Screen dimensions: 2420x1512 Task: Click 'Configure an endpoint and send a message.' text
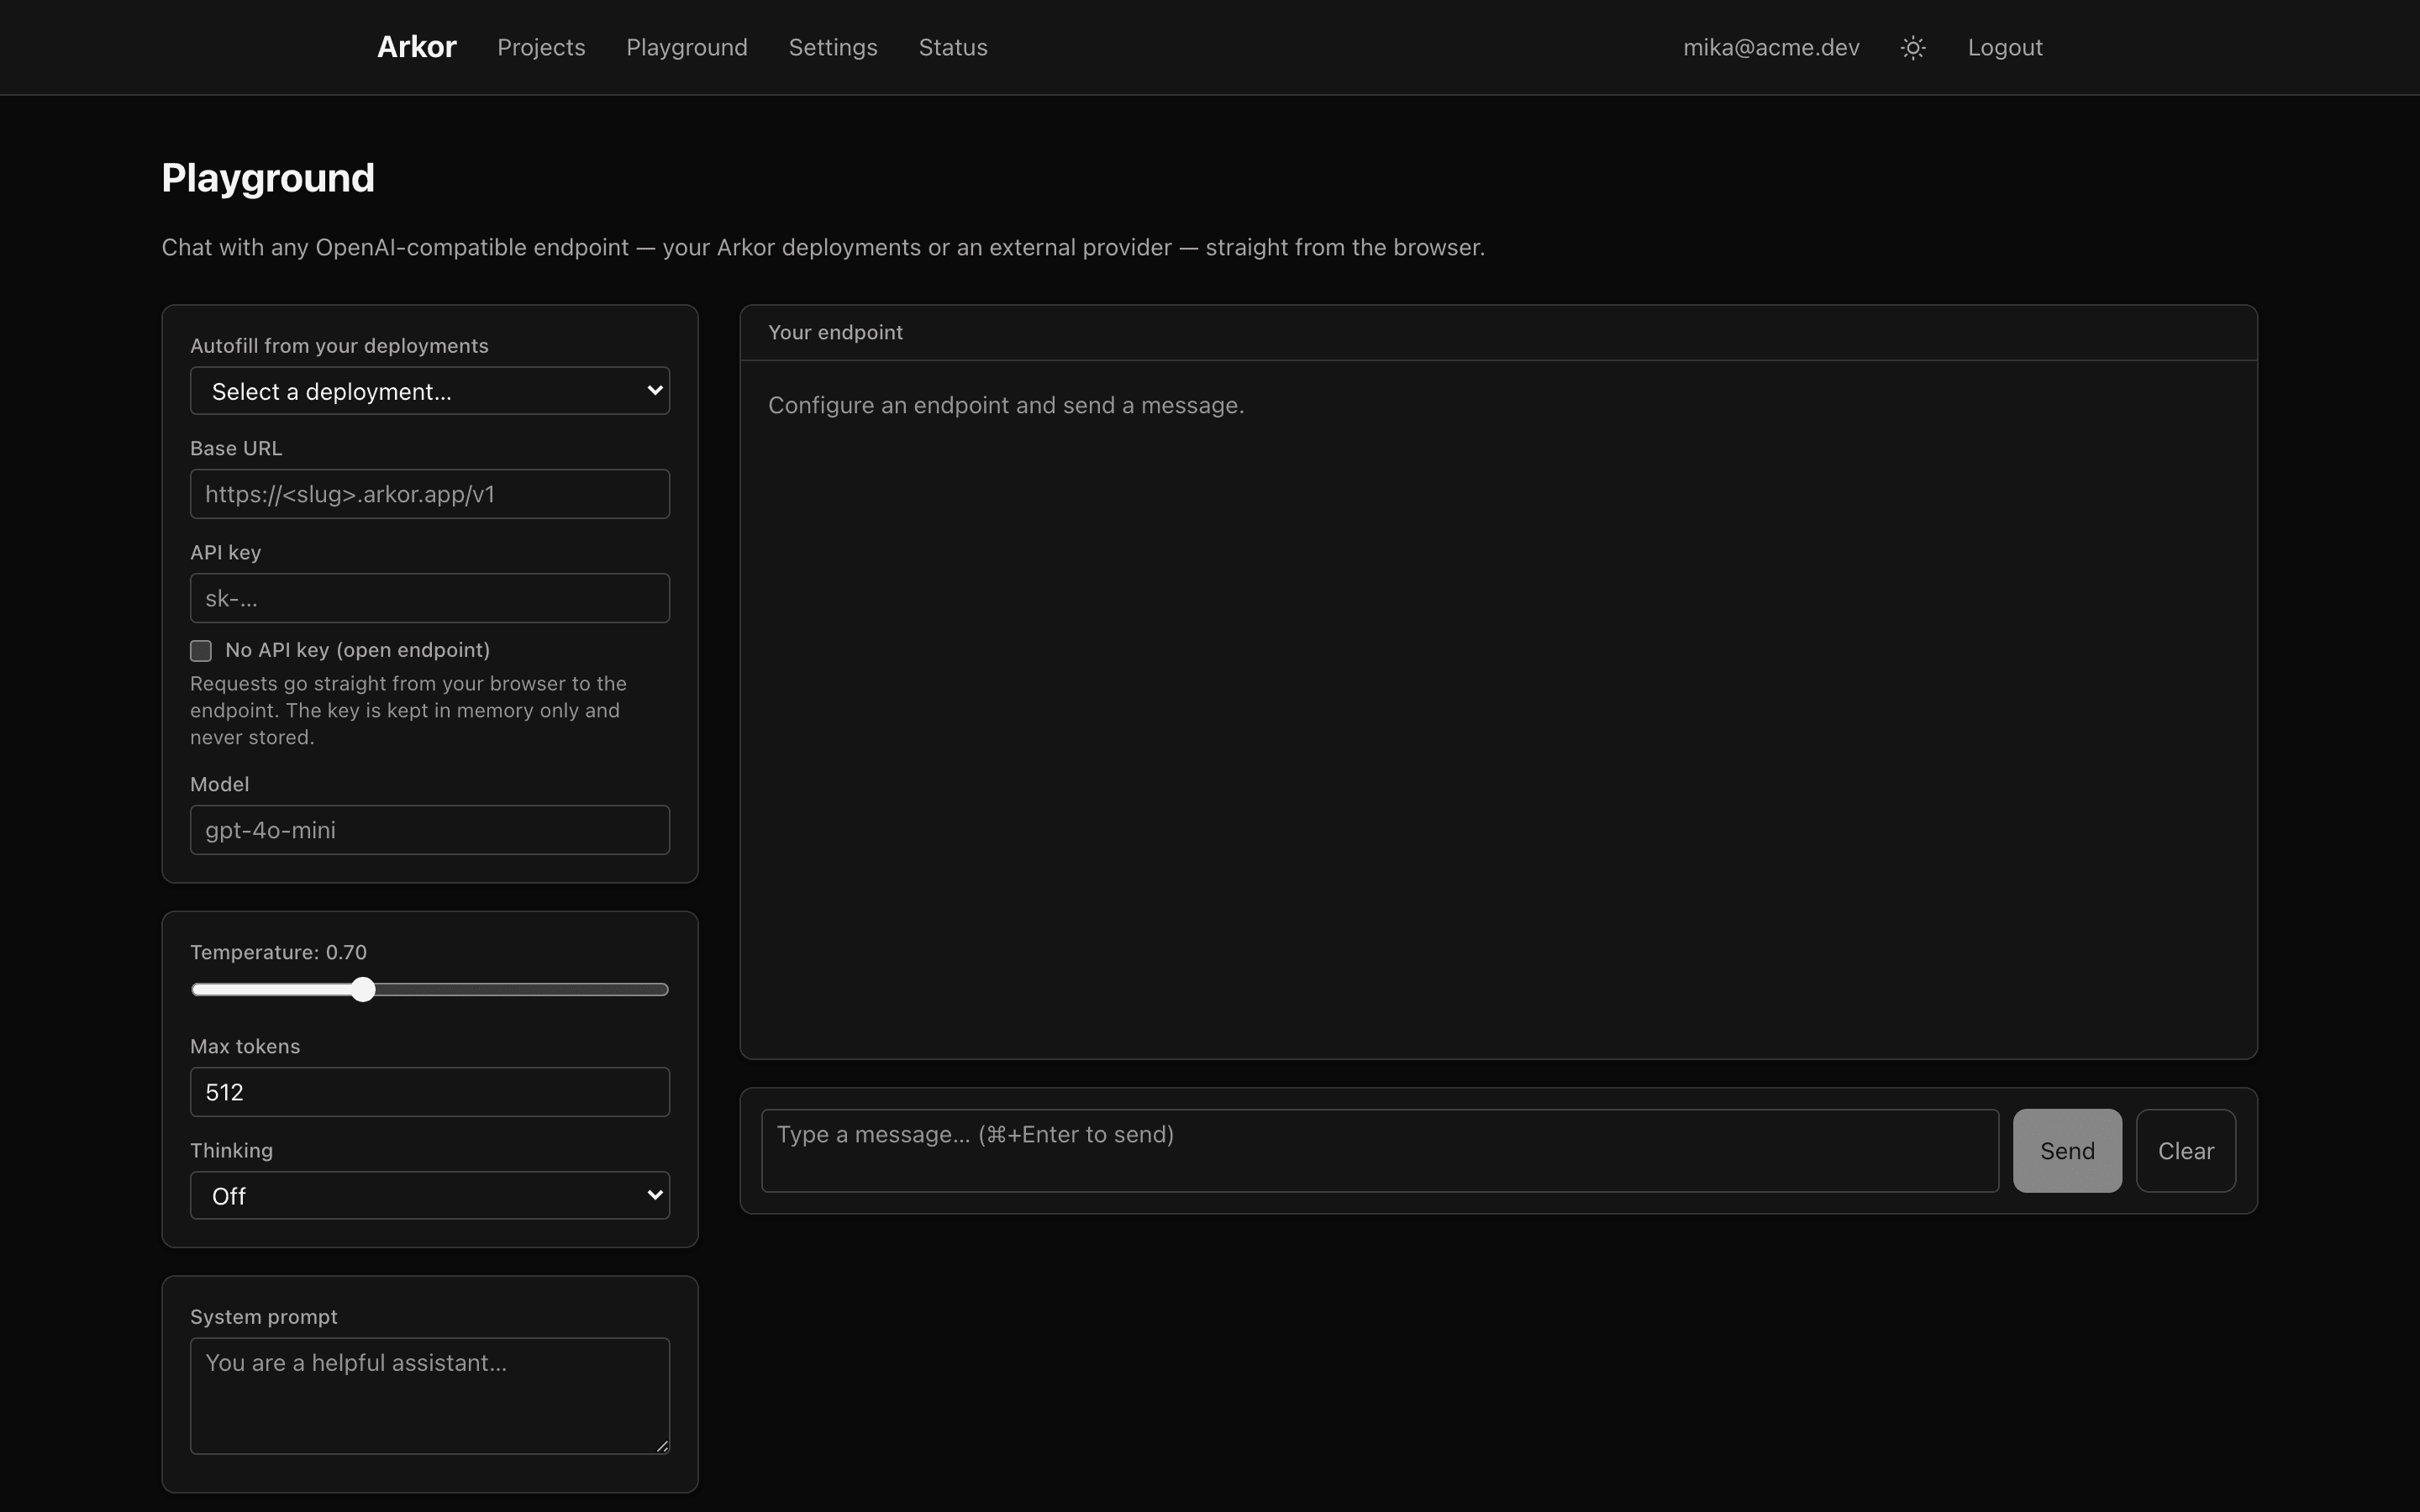[x=1006, y=405]
